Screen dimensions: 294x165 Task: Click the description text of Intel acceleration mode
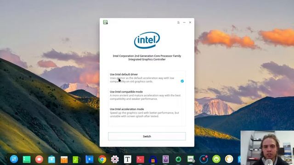[144, 115]
